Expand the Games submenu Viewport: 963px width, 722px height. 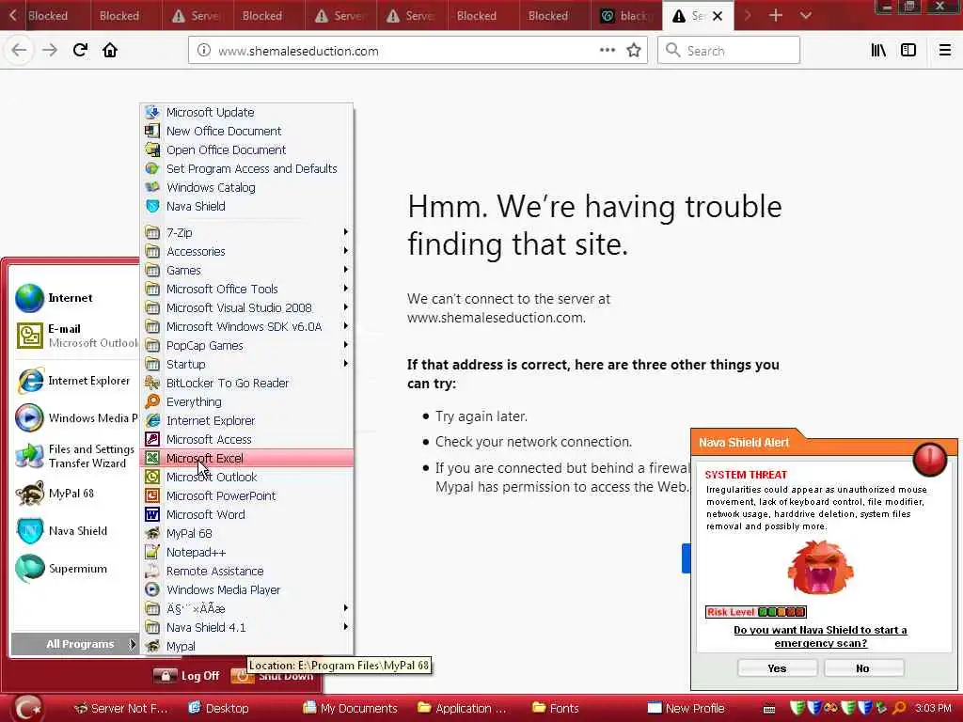(x=247, y=270)
